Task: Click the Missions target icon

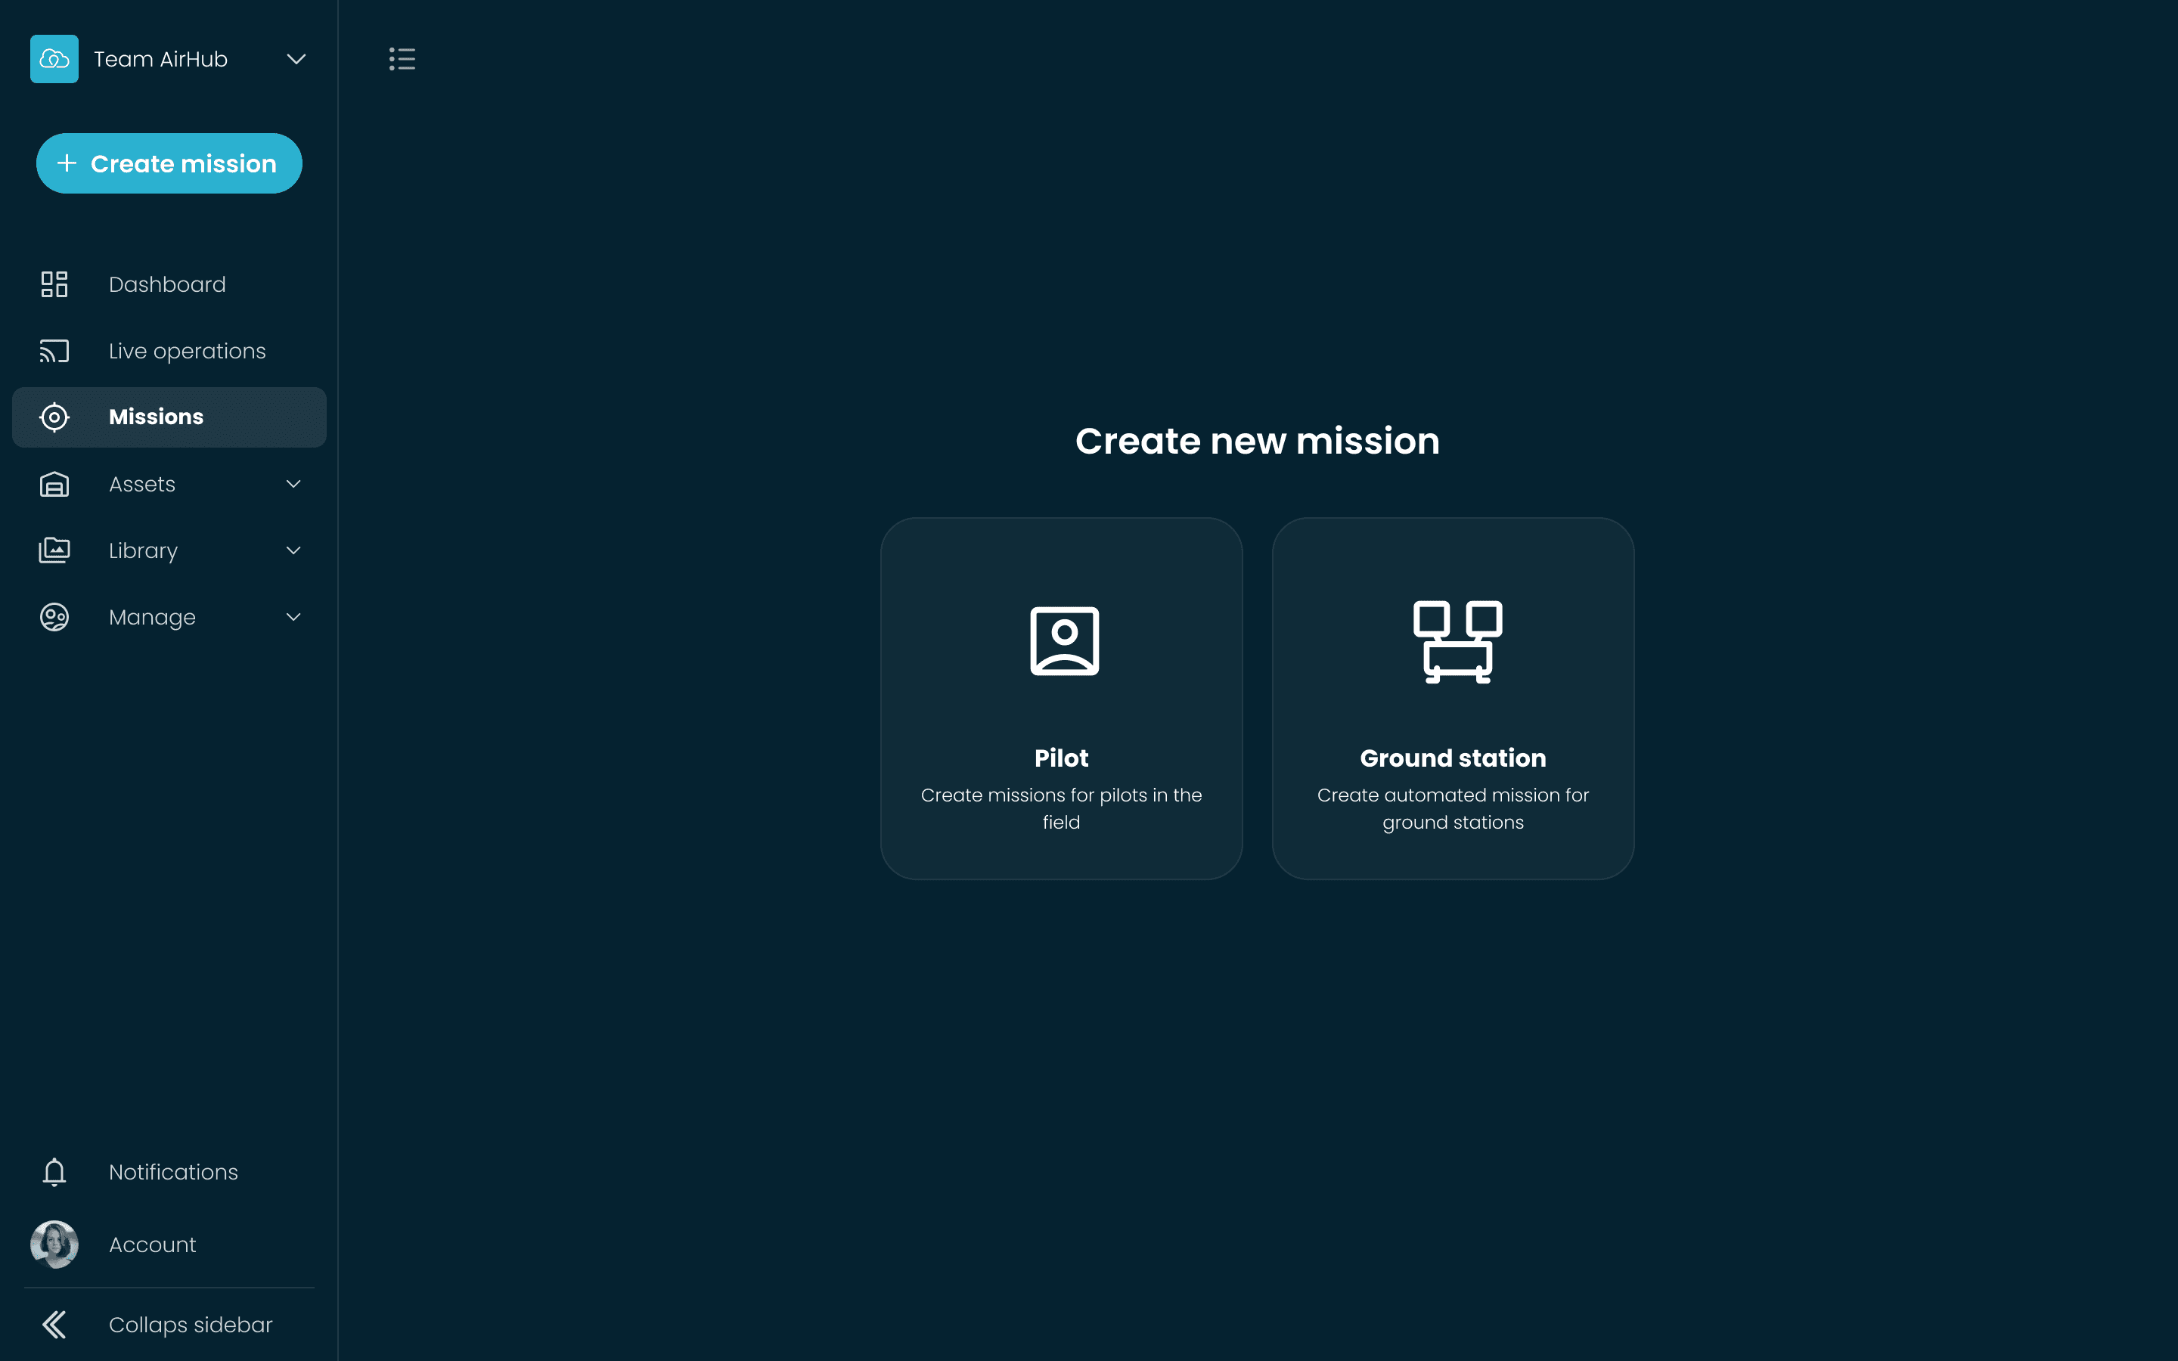Action: (x=54, y=417)
